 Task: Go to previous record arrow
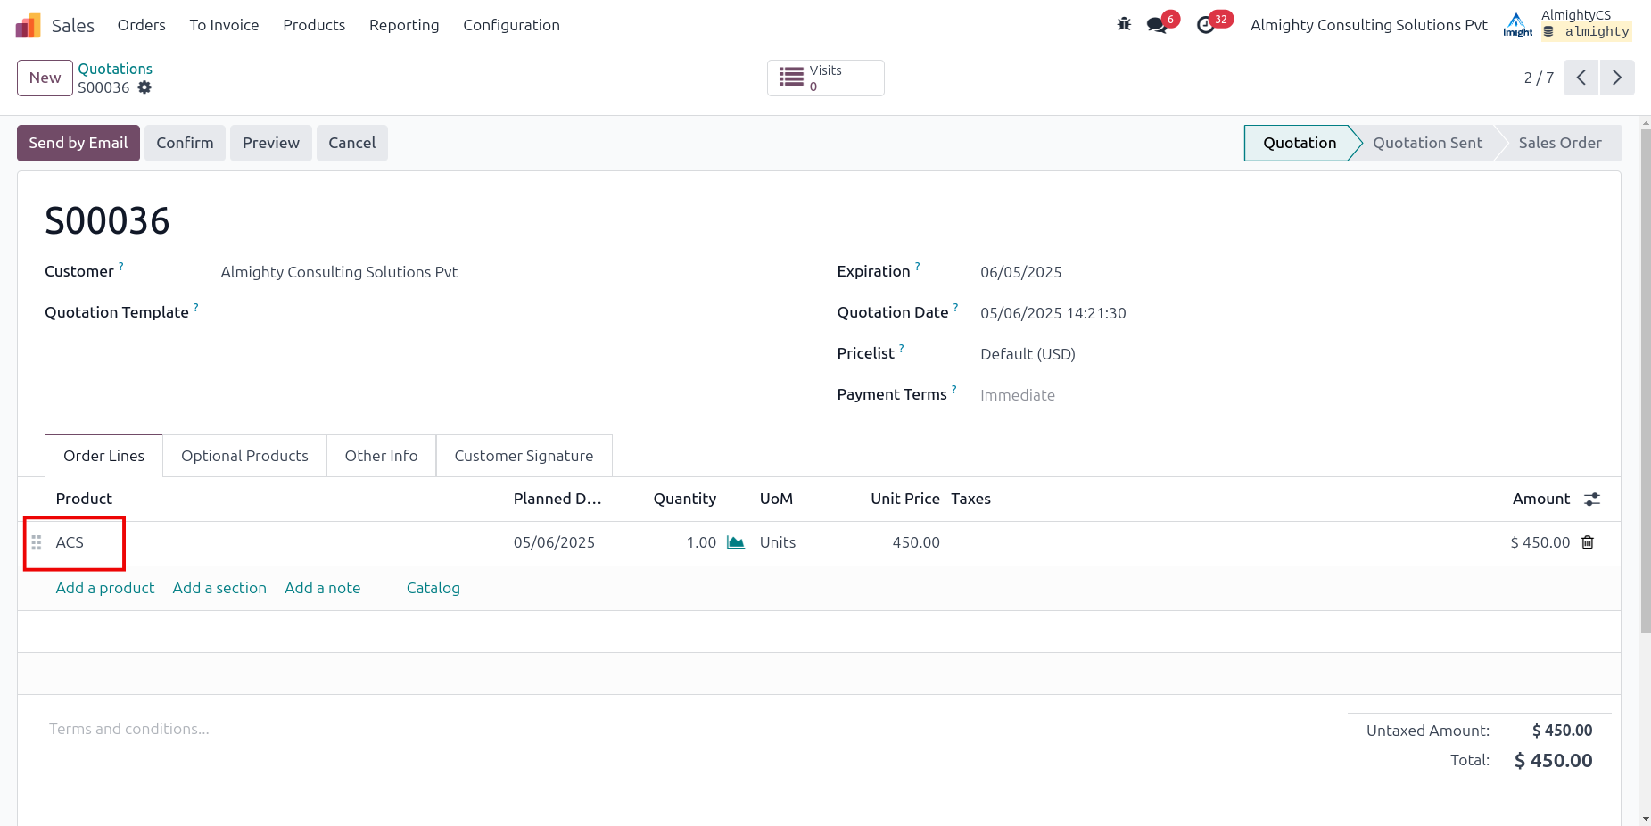(1581, 78)
